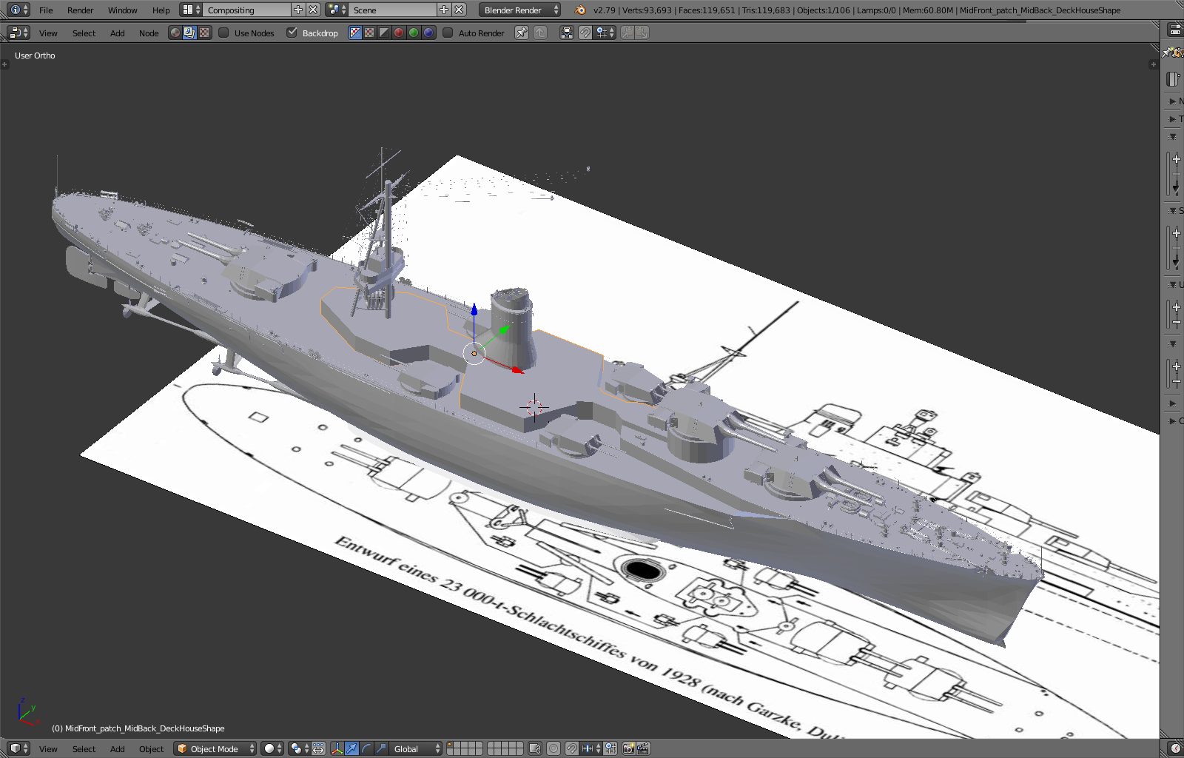Toggle auto-offset nodes icon

[x=566, y=33]
